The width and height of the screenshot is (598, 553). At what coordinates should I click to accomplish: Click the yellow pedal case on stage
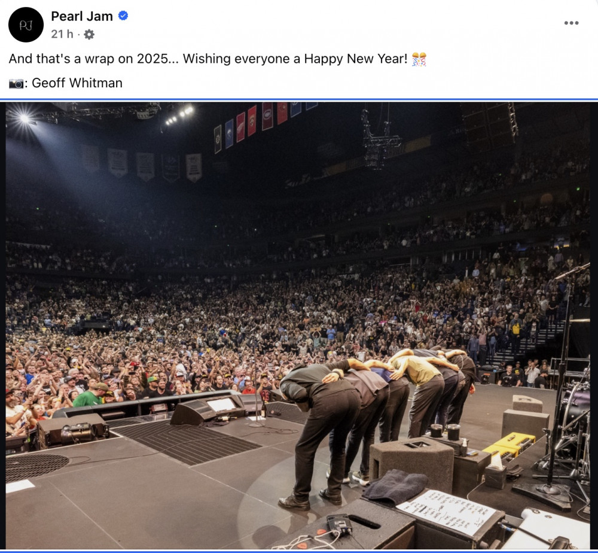509,445
